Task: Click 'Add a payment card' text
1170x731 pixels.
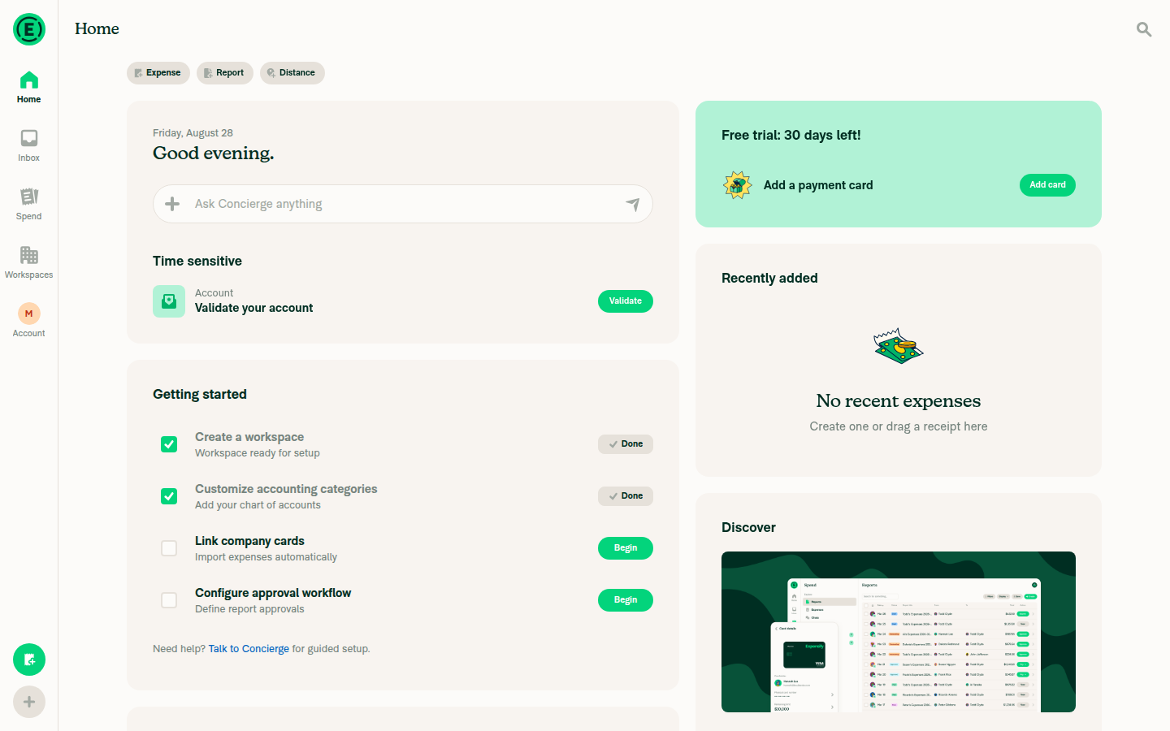Action: click(818, 185)
